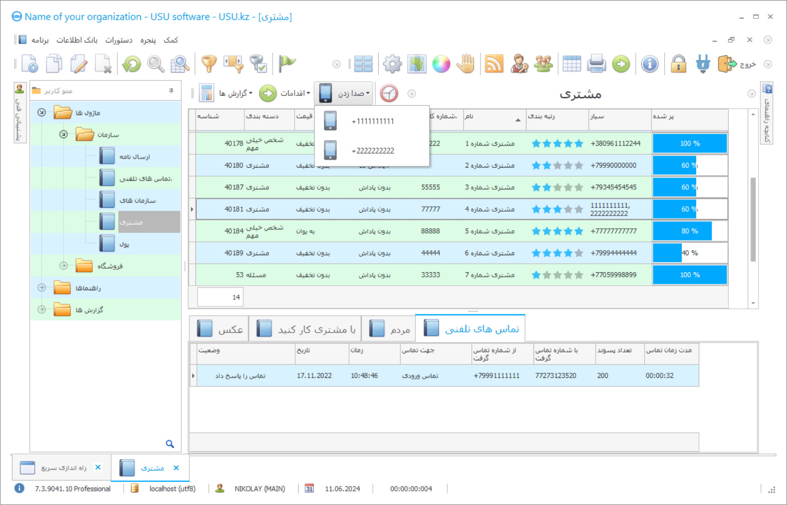Screen dimensions: 787x505
Task: Click the refresh green arrow icon
Action: 132,64
